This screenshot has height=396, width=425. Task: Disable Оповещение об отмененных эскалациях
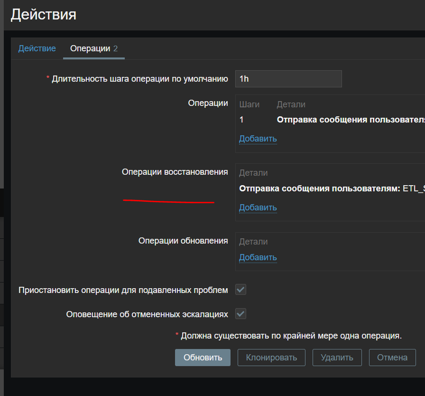tap(240, 313)
